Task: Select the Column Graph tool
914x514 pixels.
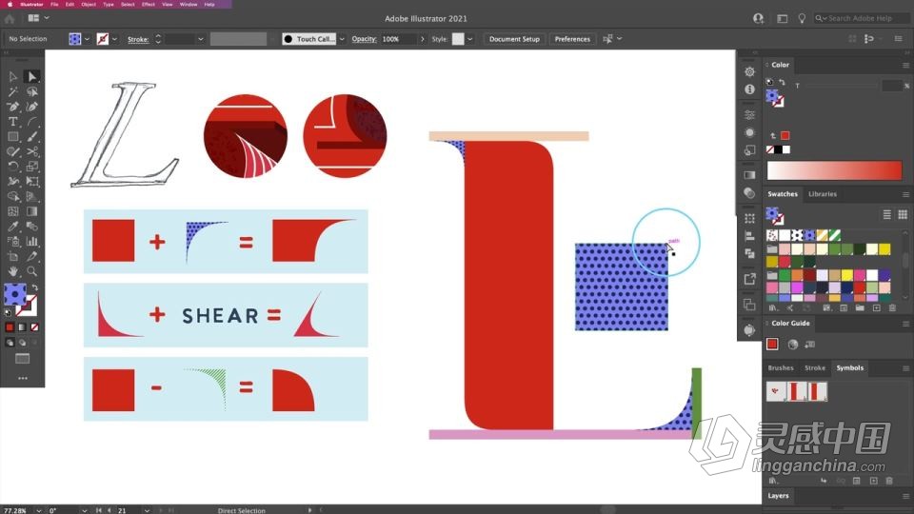Action: click(31, 241)
